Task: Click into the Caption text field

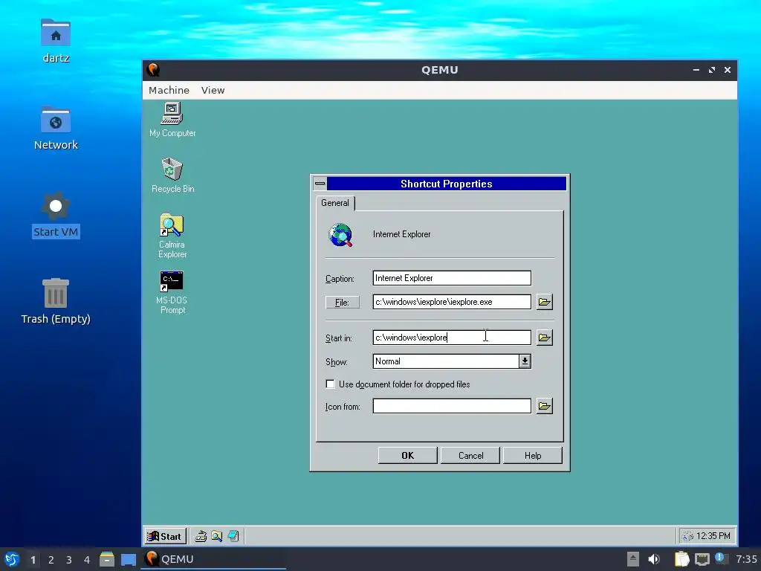Action: pyautogui.click(x=452, y=278)
